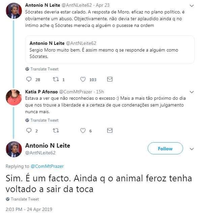Screen dimensions: 204x213
Task: Open Katia P Afonso's profile picture
Action: (14, 97)
